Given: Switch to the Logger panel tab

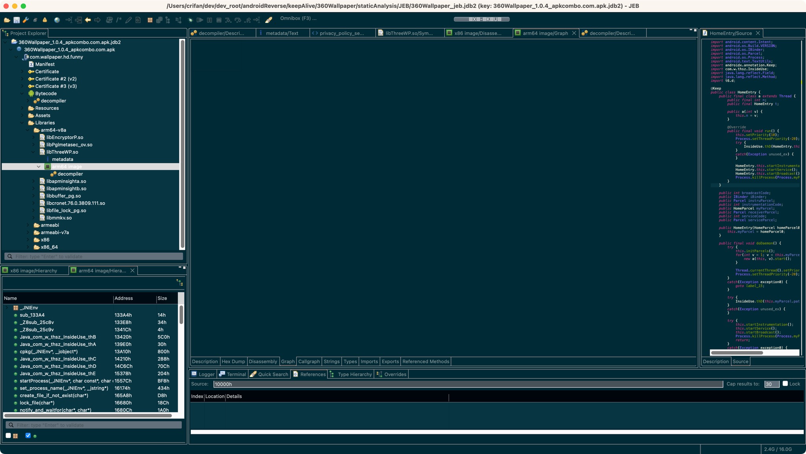Looking at the screenshot, I should (x=203, y=374).
